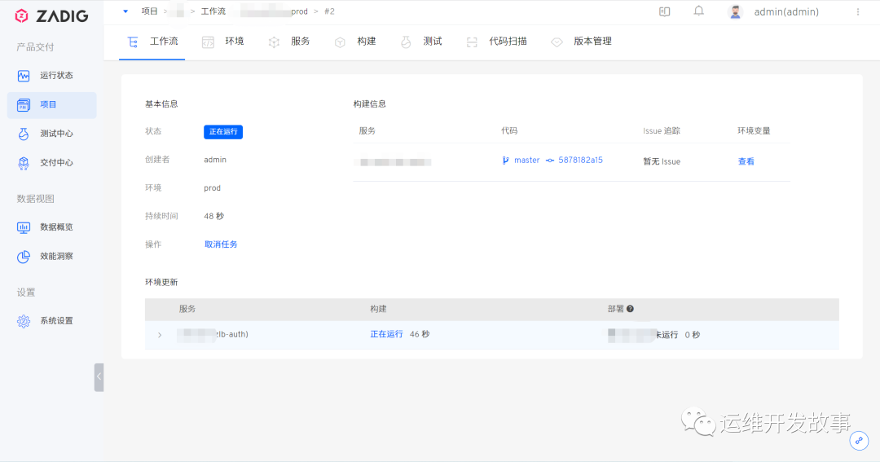Click the 测试中心 flask icon
The width and height of the screenshot is (880, 462).
tap(24, 134)
